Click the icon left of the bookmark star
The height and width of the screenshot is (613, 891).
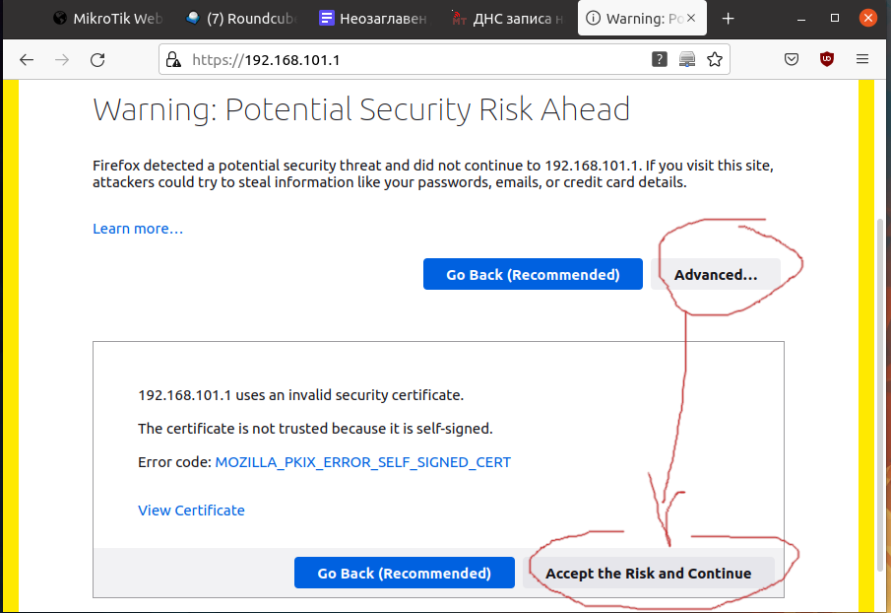point(687,60)
